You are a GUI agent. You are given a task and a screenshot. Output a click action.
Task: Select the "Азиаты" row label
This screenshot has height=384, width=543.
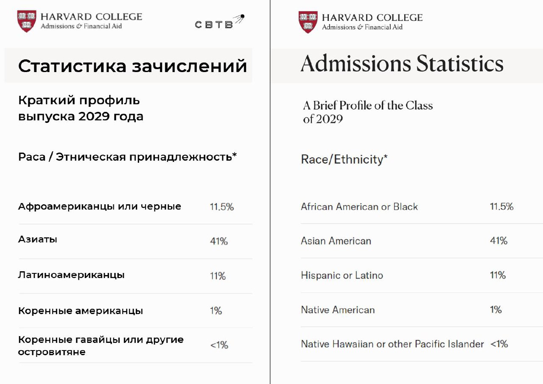[x=37, y=239]
